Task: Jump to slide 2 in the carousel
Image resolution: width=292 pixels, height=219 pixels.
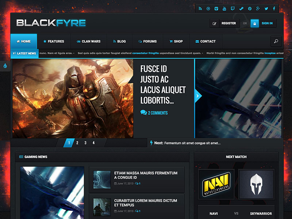Action: pos(77,143)
